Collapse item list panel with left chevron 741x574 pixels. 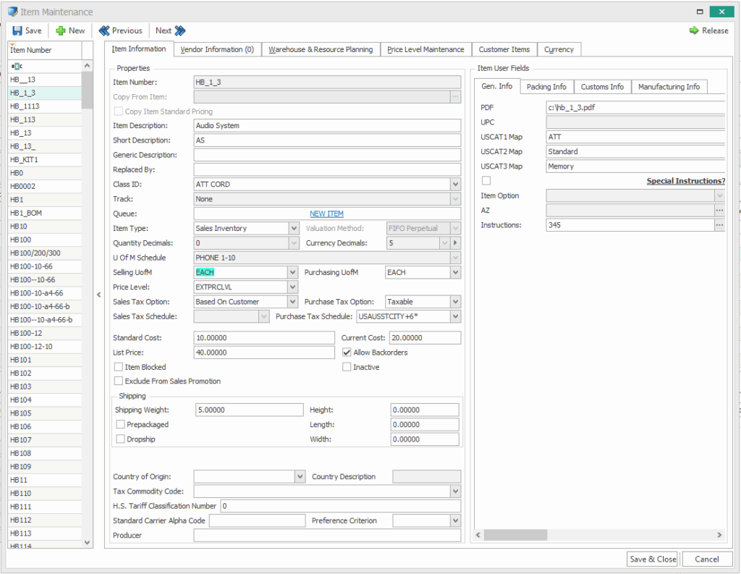99,294
